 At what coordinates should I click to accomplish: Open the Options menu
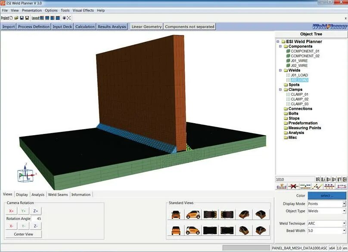click(x=51, y=10)
